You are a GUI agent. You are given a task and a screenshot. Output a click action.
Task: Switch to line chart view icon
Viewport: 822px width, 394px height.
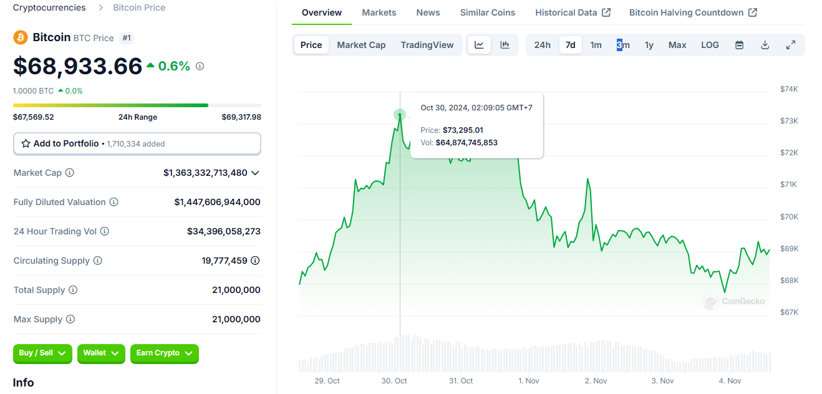[x=479, y=45]
